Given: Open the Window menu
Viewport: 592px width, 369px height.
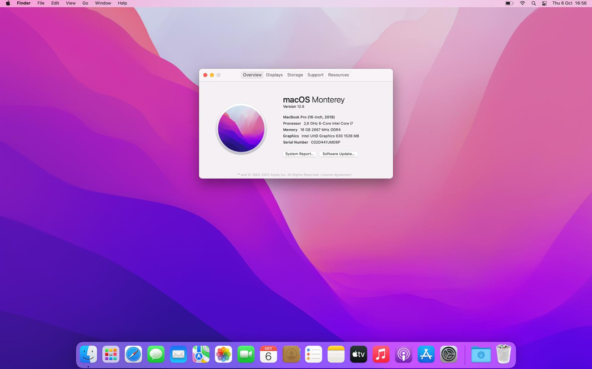Looking at the screenshot, I should 103,3.
